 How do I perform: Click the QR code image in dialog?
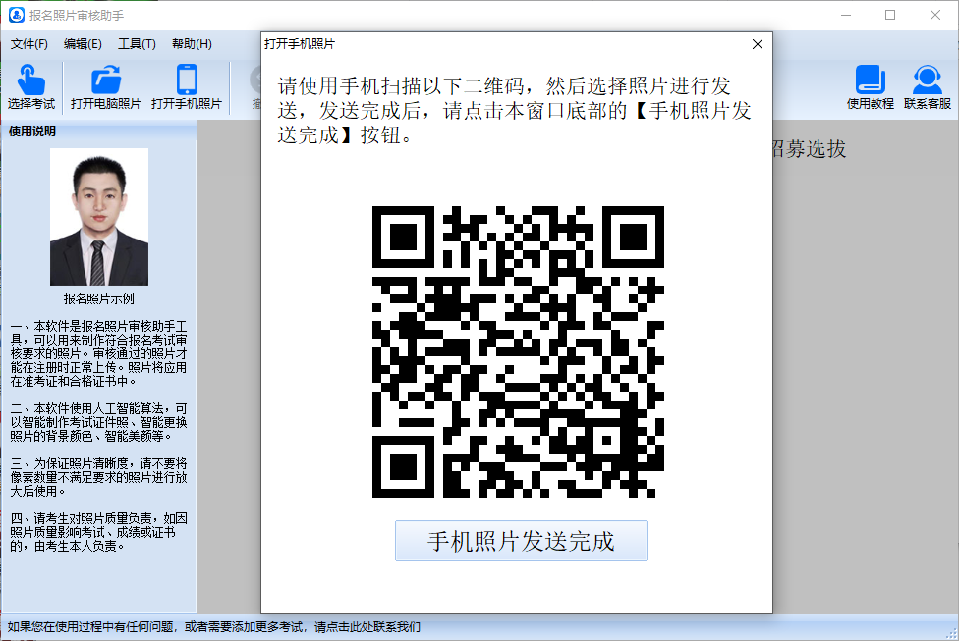pos(518,352)
